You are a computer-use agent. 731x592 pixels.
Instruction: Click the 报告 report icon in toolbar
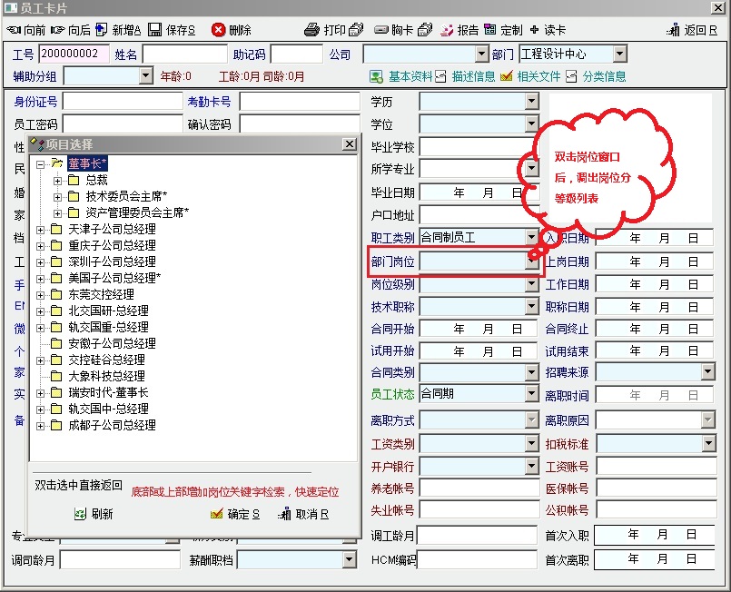[447, 30]
